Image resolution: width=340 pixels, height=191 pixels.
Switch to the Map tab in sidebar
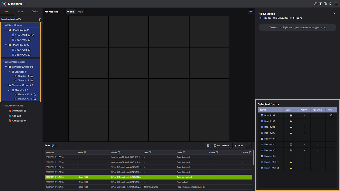click(21, 12)
